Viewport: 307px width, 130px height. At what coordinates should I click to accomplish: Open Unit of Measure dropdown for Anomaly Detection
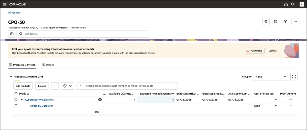(276, 106)
